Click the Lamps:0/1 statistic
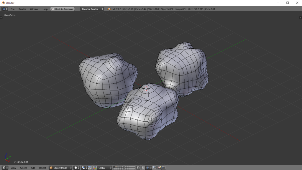The image size is (302, 170). pyautogui.click(x=180, y=9)
